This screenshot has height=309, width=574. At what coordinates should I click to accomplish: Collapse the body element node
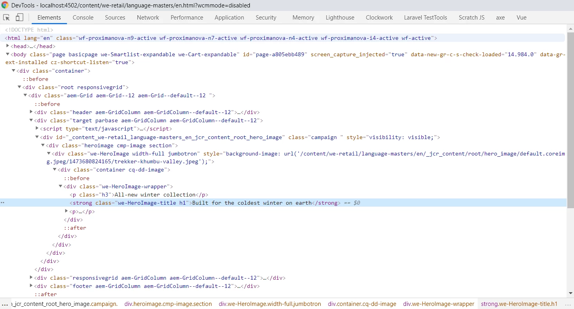point(7,54)
